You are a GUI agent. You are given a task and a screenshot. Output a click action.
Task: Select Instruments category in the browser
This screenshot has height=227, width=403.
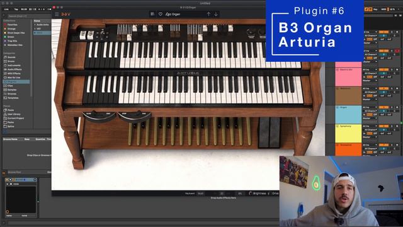[x=14, y=66]
